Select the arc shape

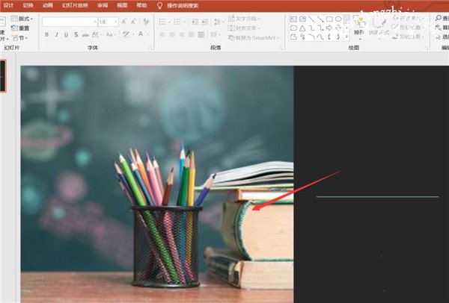pyautogui.click(x=311, y=37)
